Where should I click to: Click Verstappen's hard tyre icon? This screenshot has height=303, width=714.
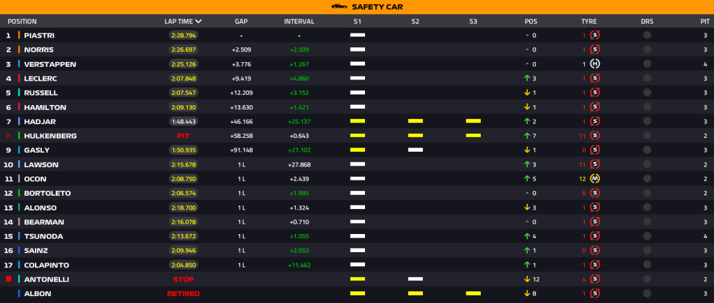pyautogui.click(x=595, y=64)
